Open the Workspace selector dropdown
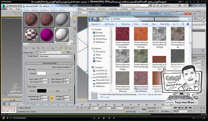208x121 pixels. (15, 5)
